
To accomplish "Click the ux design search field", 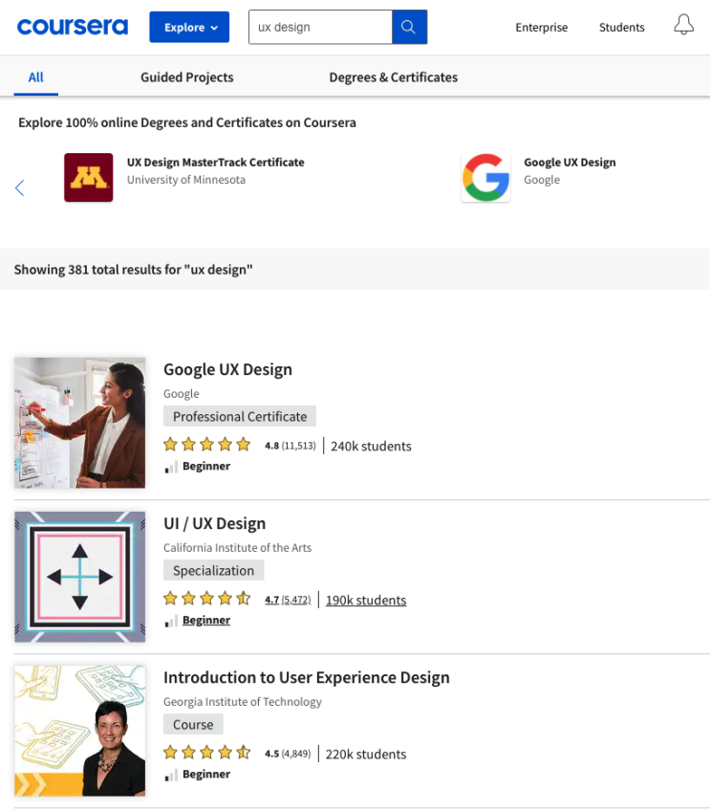I will point(320,27).
